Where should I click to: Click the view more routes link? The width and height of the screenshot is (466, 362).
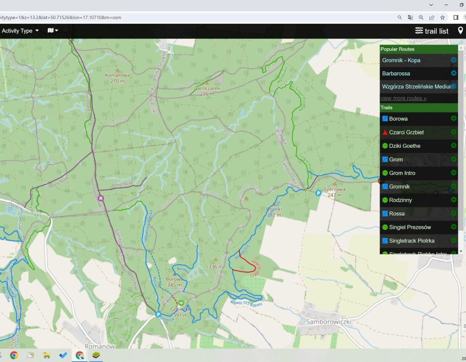point(403,98)
